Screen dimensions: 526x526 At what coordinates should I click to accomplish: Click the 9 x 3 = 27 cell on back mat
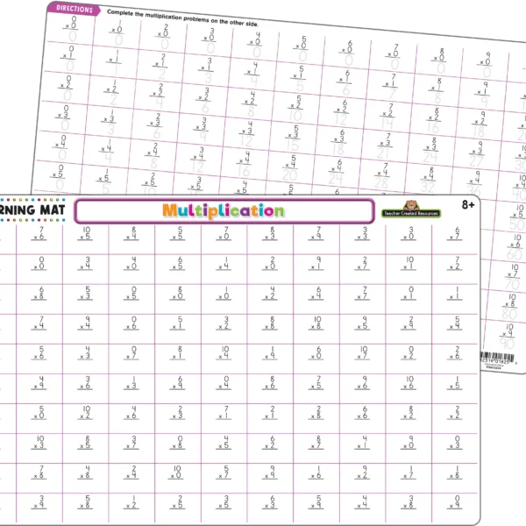point(477,153)
